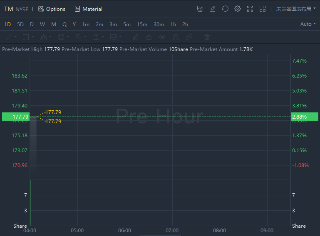Expand measure tool options arrow
Screen dimensions: 320x236
click(103, 37)
